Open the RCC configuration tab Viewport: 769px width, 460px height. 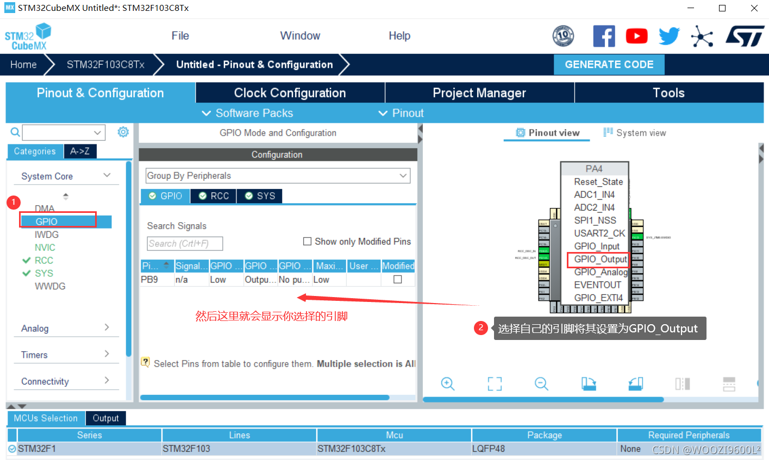point(214,196)
